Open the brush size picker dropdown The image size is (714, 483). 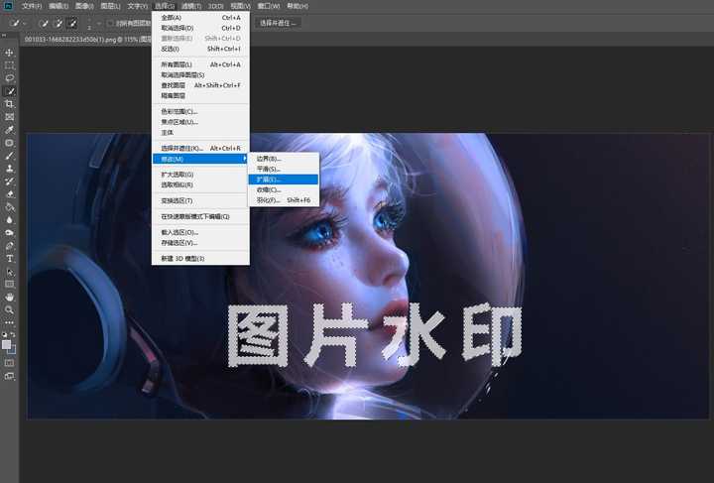point(99,23)
